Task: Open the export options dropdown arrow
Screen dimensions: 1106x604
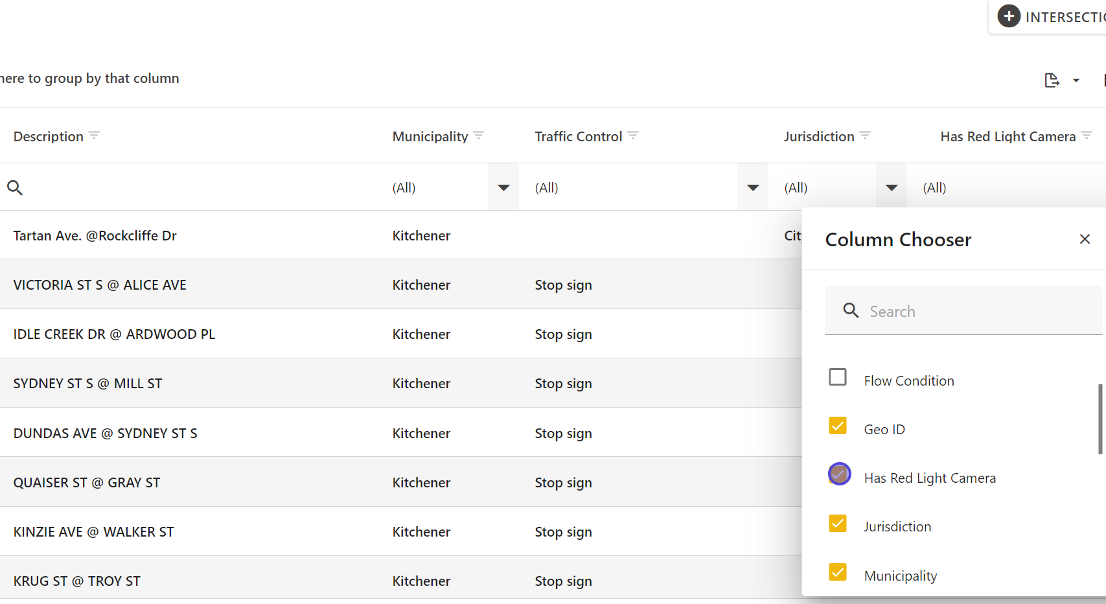Action: [1076, 81]
